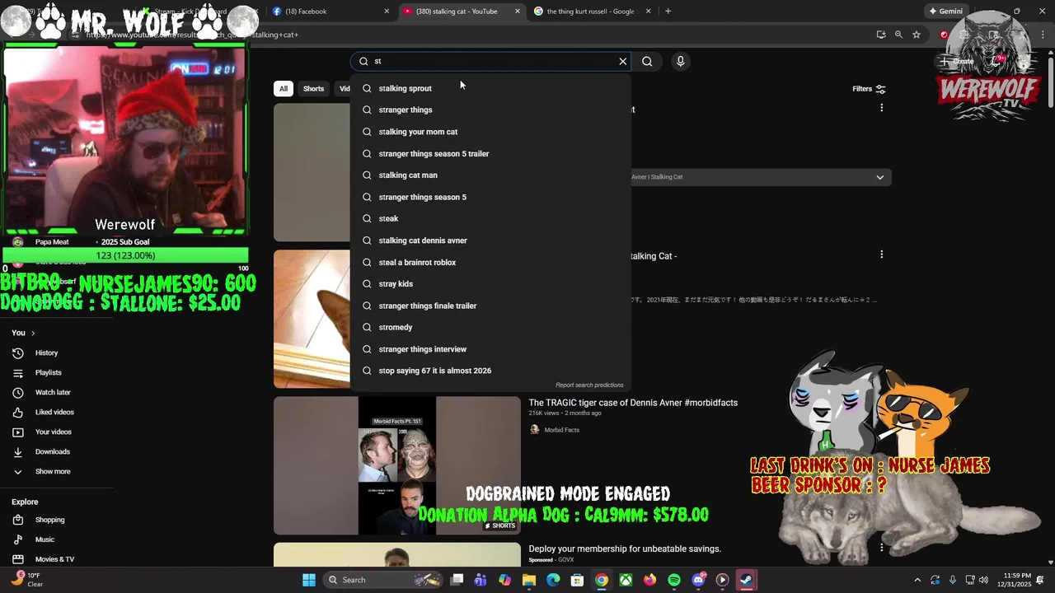Choose suggestion 'stranger things season 5'

491,197
